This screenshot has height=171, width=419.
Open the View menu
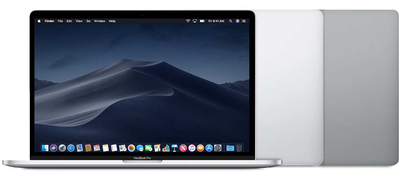(x=79, y=21)
